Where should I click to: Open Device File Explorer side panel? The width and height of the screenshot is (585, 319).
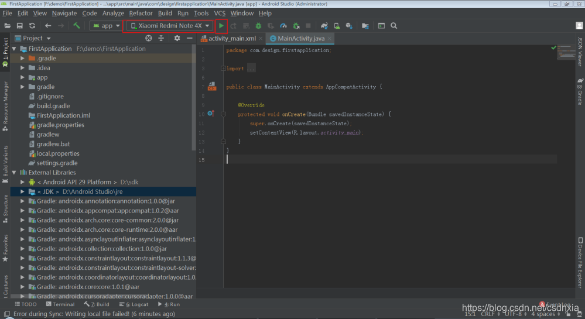[580, 263]
